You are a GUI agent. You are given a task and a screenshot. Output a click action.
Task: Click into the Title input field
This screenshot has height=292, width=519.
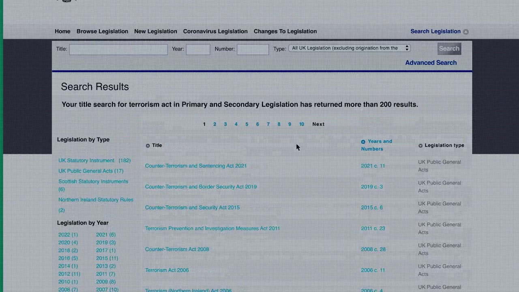(x=118, y=49)
